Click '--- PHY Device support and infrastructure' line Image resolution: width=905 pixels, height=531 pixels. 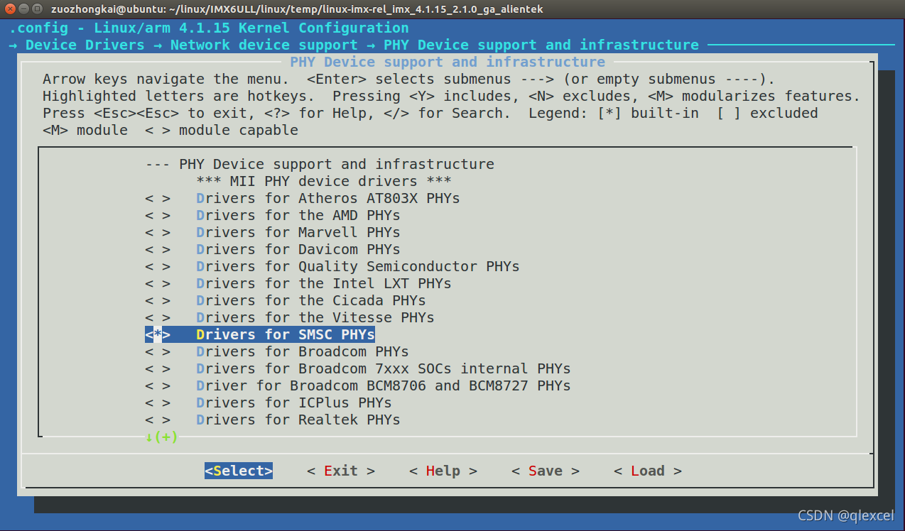pos(320,164)
